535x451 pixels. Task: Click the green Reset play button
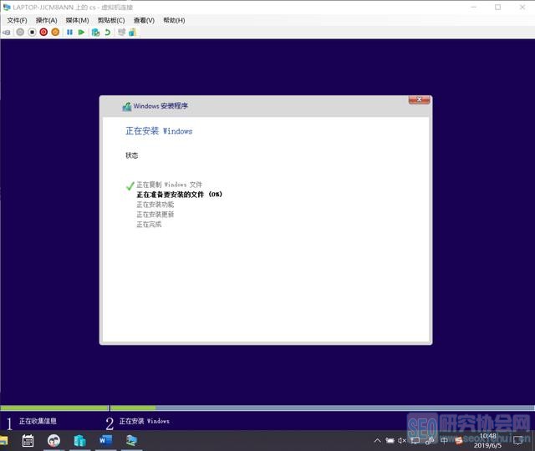coord(81,32)
